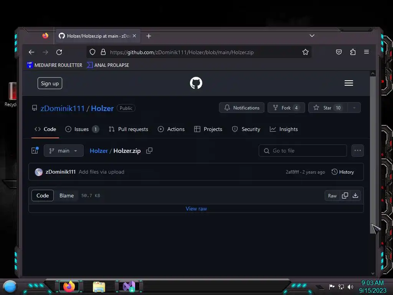
Task: Fork the Holzer repository
Action: point(286,108)
